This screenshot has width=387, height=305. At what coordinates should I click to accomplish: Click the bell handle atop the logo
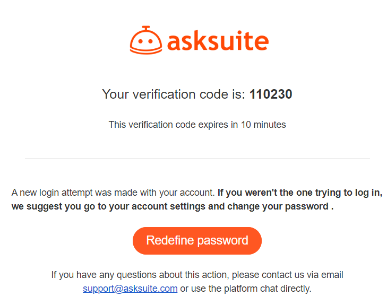coord(146,28)
